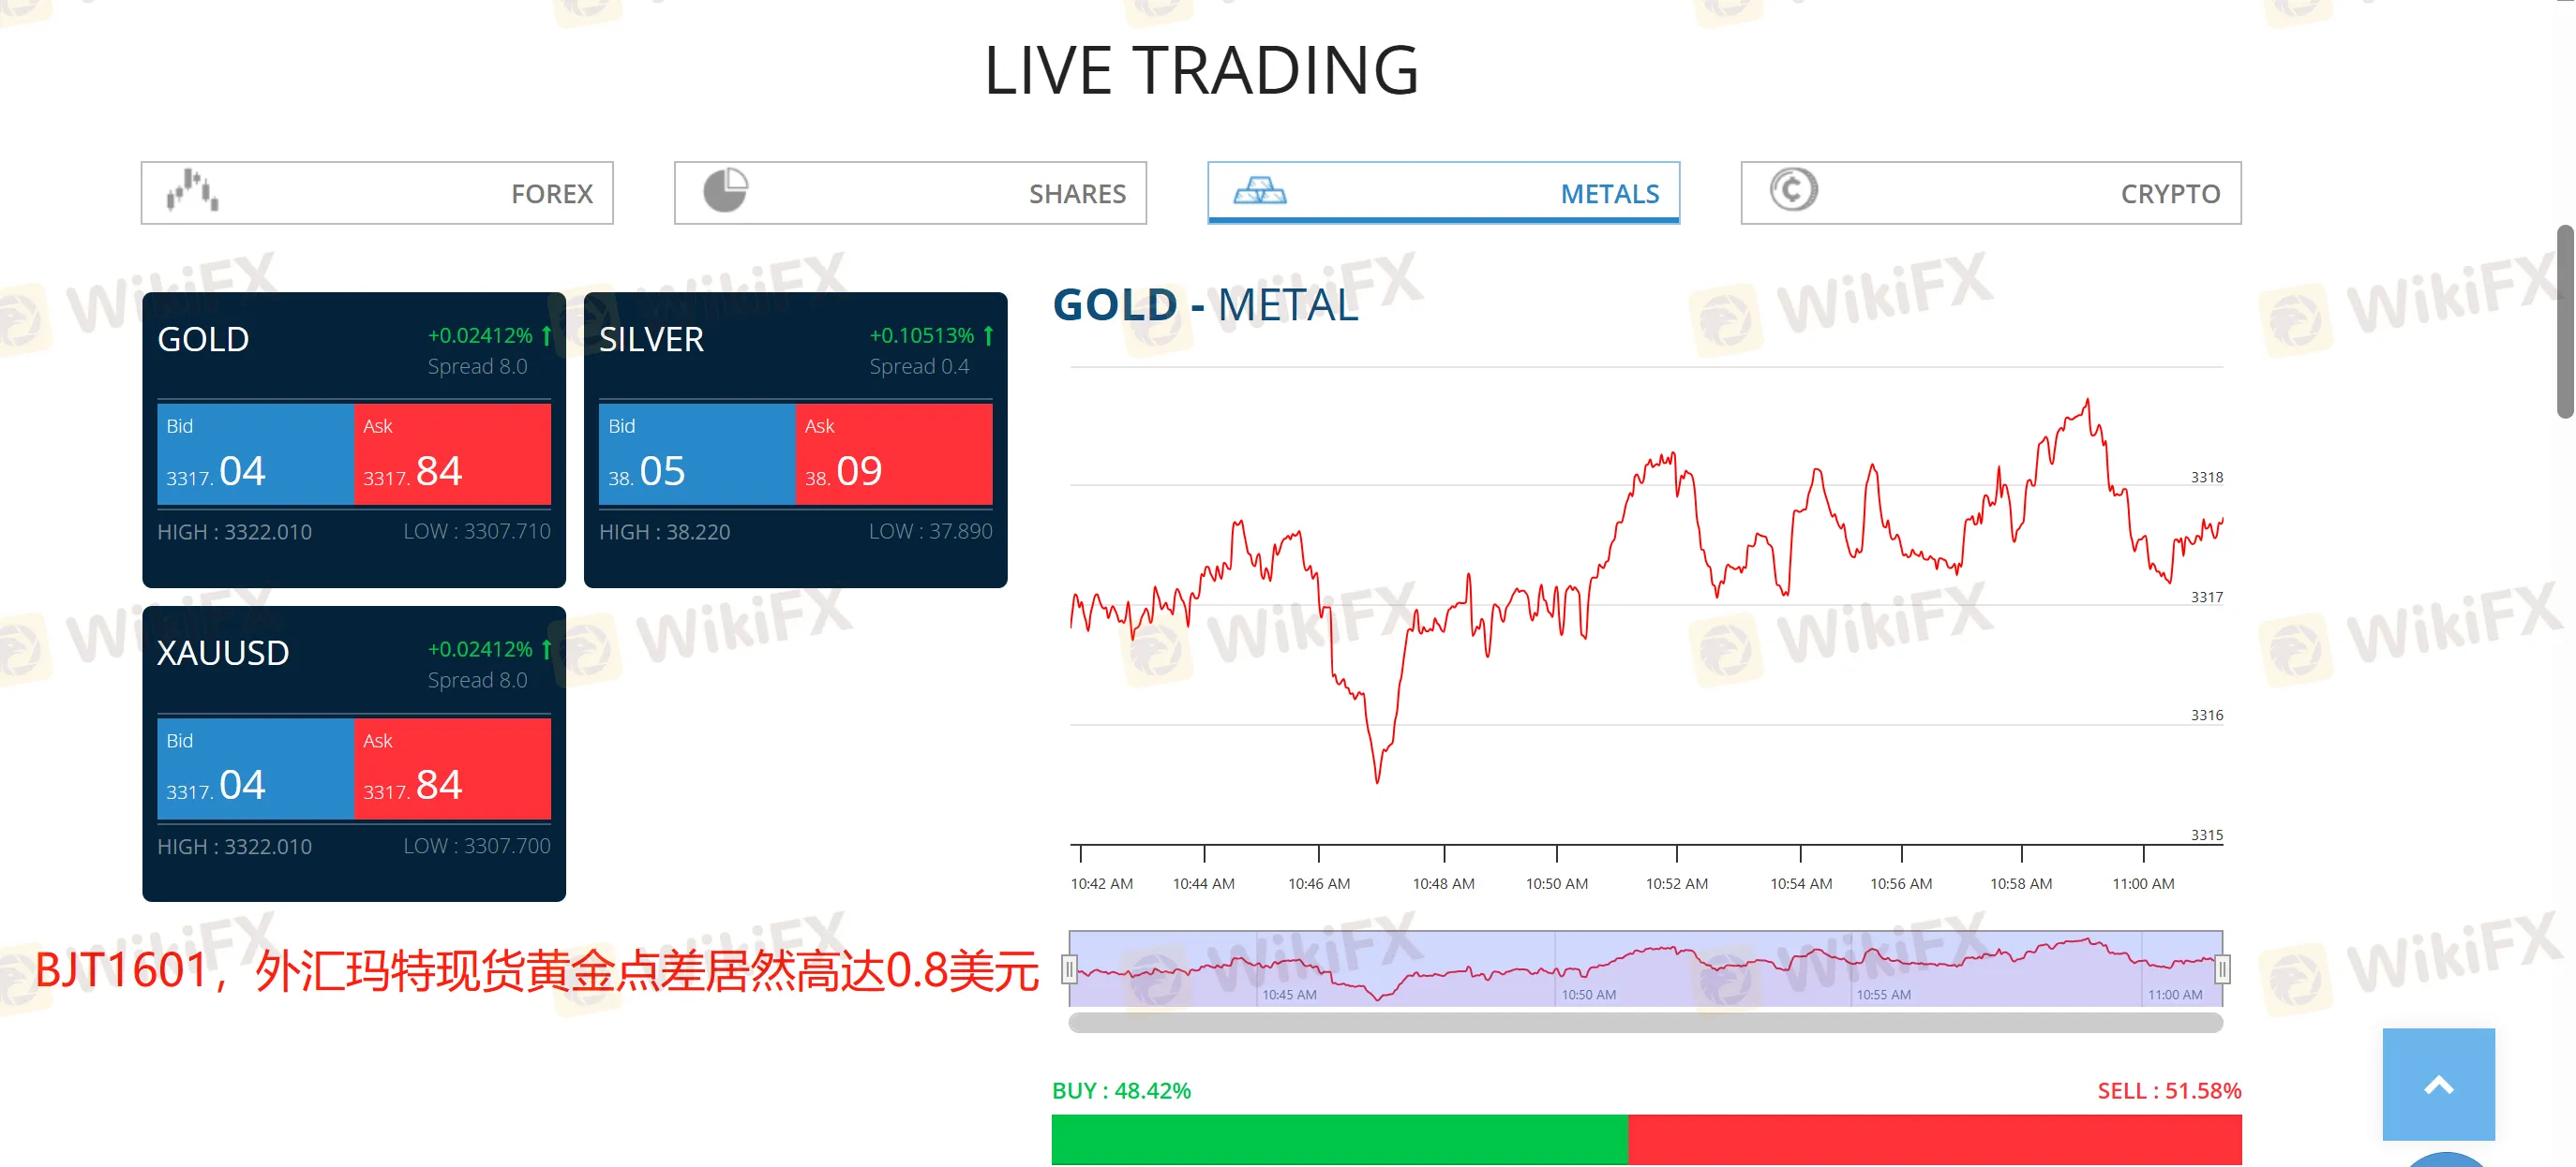Screen dimensions: 2576x1167
Task: Click the lower Bid price box under XAUUSD
Action: point(255,769)
